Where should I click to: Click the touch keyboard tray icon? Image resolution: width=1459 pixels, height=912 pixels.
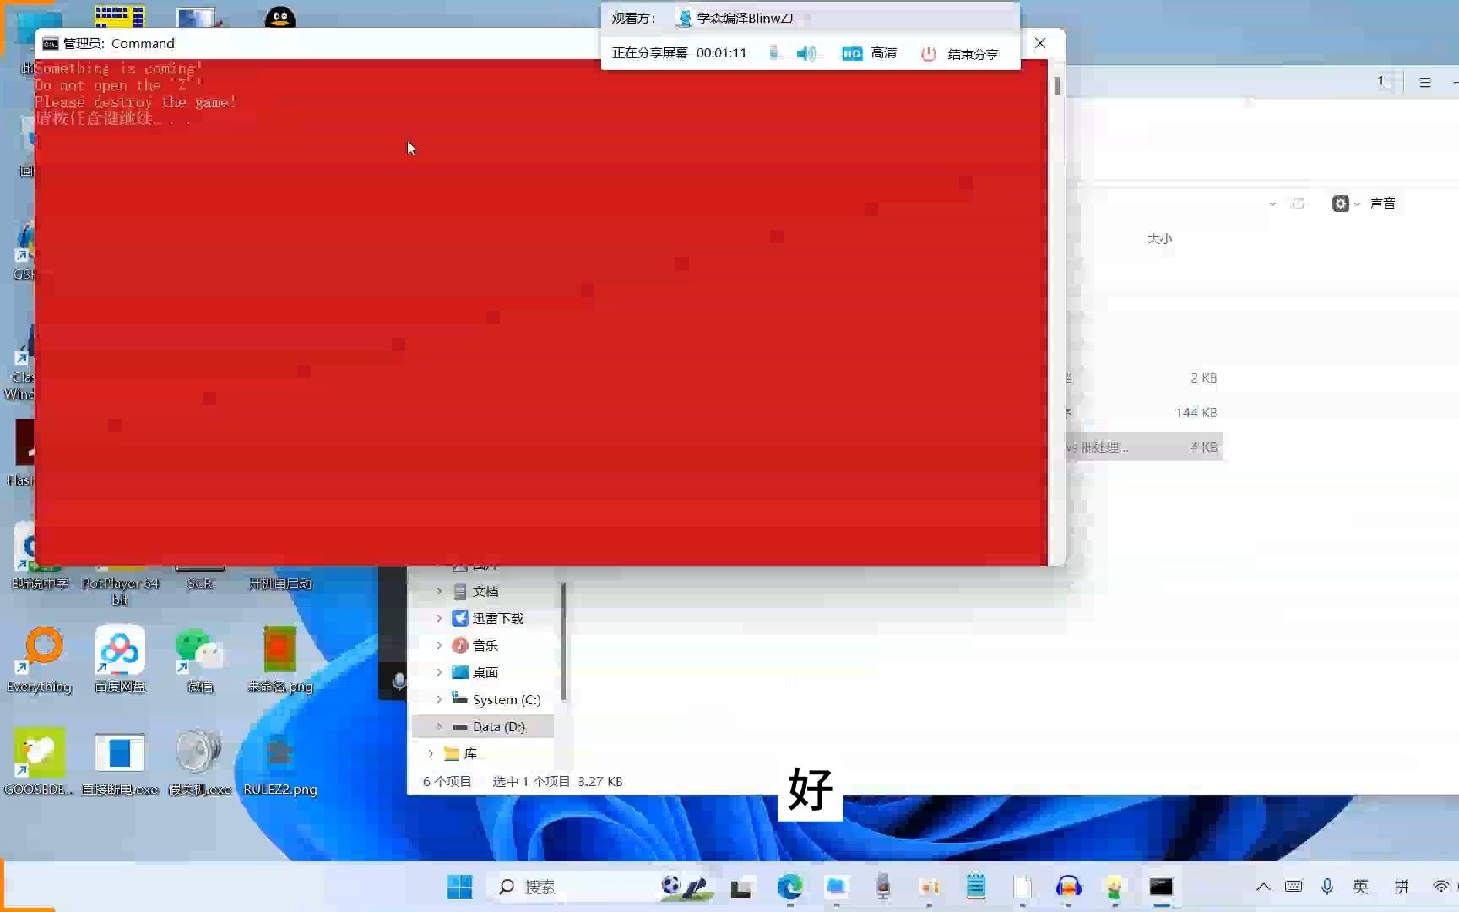tap(1294, 886)
